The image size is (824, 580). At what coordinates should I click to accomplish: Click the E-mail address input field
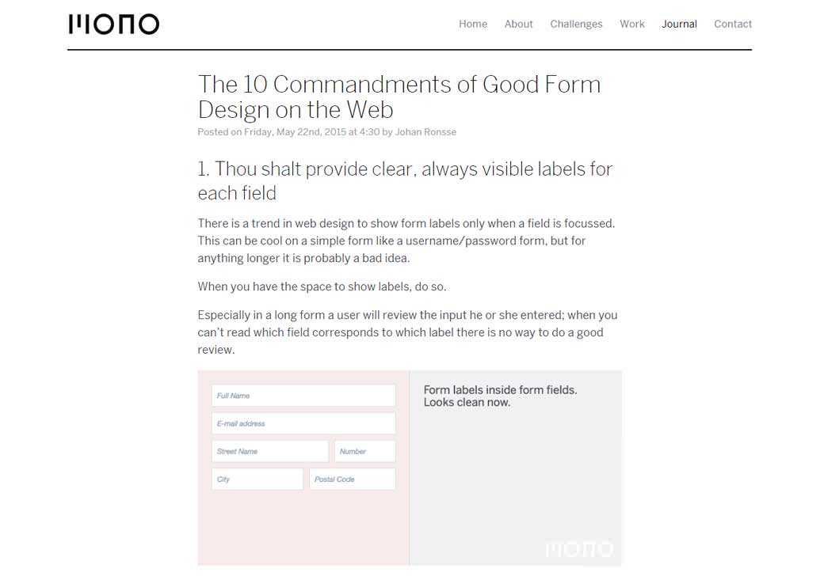pos(303,423)
